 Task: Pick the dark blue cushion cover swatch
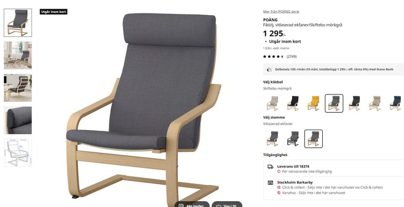pyautogui.click(x=396, y=103)
